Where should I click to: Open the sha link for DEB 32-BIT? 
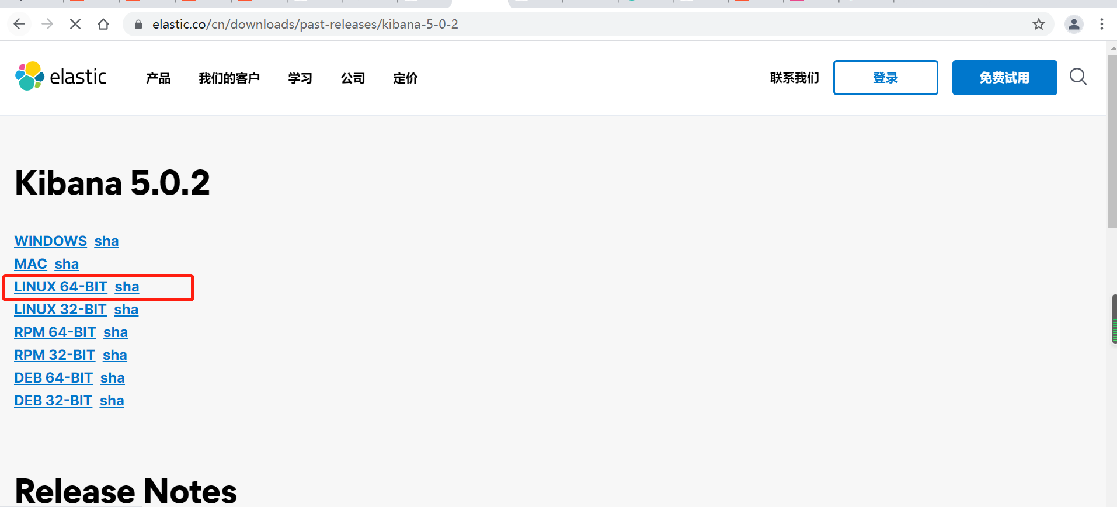112,401
